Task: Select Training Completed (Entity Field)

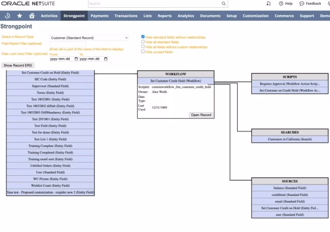Action: coord(51,153)
